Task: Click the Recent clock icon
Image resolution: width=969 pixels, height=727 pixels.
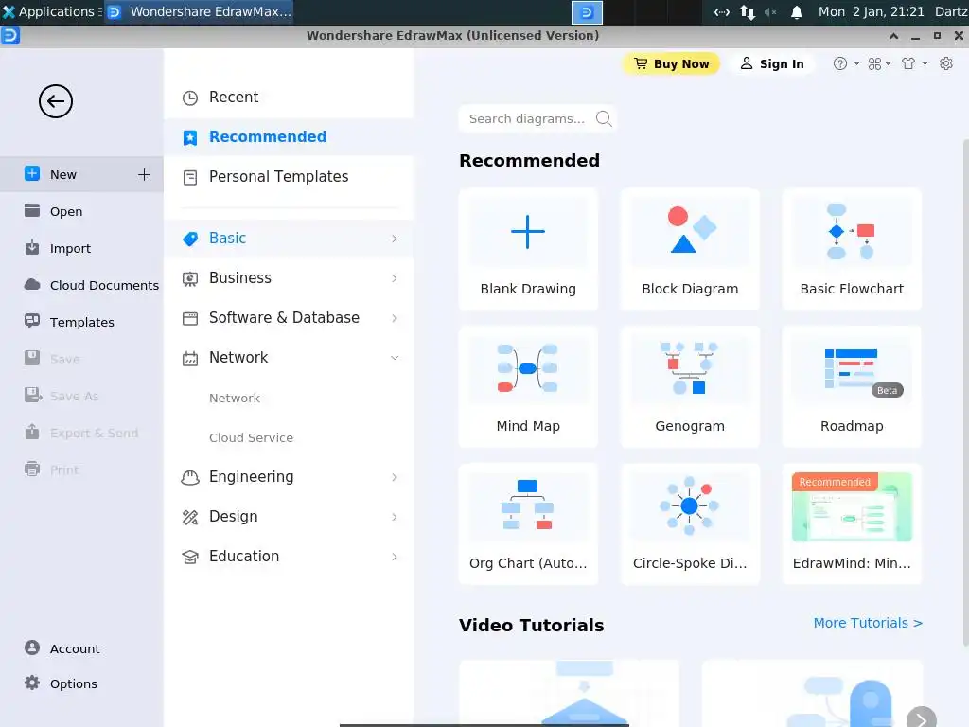Action: point(190,98)
